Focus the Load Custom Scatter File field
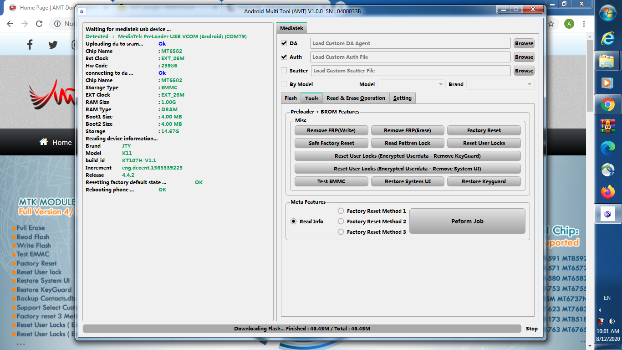The image size is (622, 350). point(411,71)
